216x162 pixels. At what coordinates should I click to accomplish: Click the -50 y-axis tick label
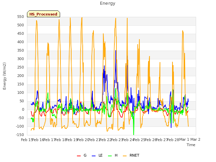click(x=21, y=118)
